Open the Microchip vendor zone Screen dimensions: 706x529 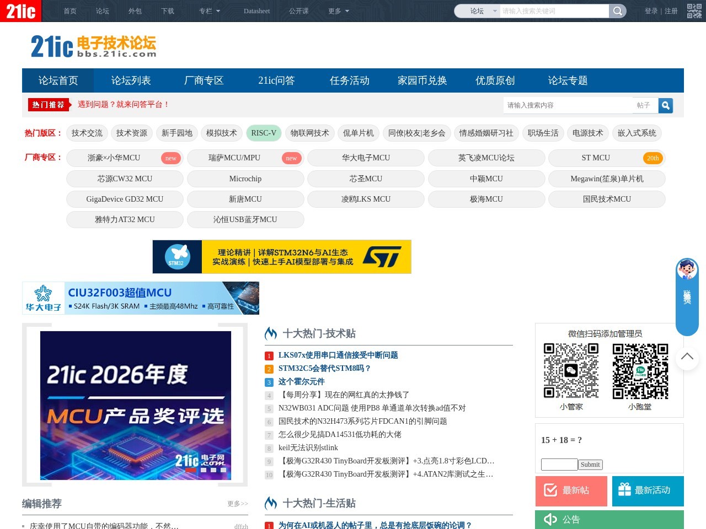(245, 179)
